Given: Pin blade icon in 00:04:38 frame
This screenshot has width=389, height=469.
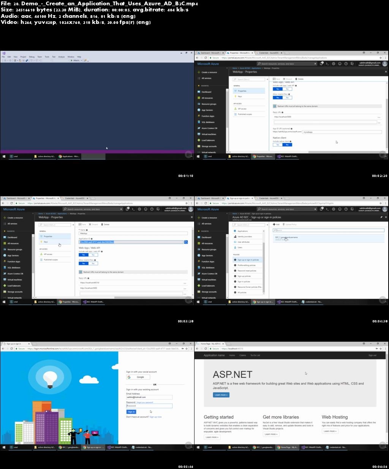Looking at the screenshot, I should point(381,217).
